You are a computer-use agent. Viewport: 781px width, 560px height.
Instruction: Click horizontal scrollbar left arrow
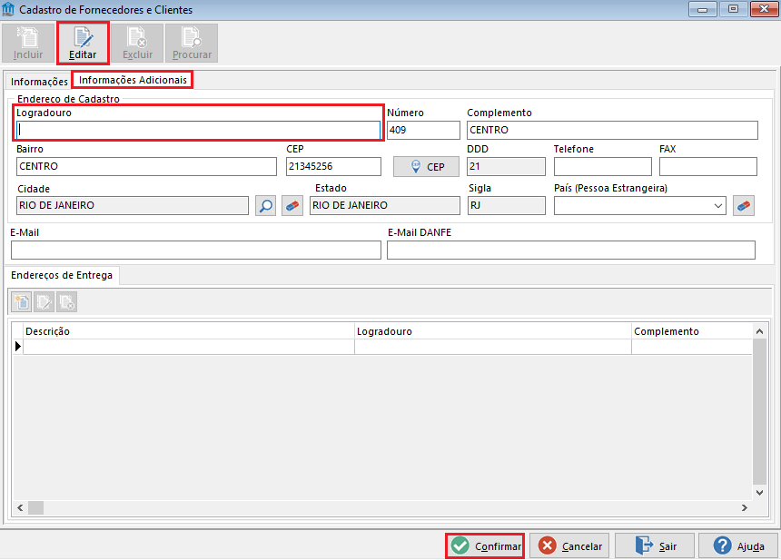(20, 507)
